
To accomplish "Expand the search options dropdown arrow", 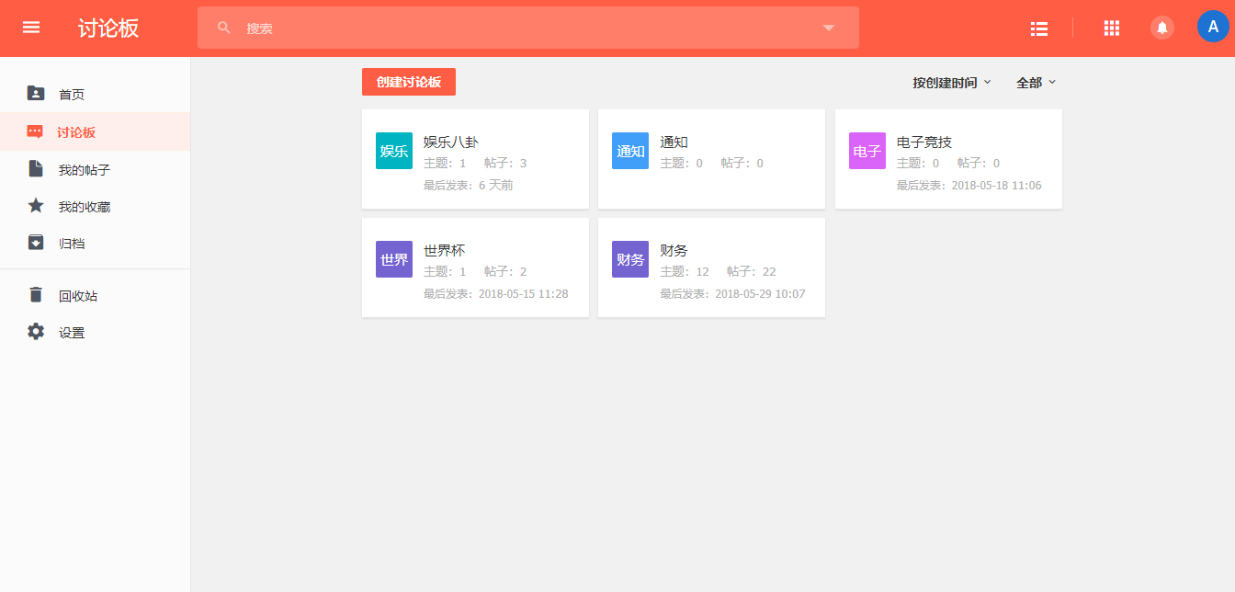I will click(829, 28).
